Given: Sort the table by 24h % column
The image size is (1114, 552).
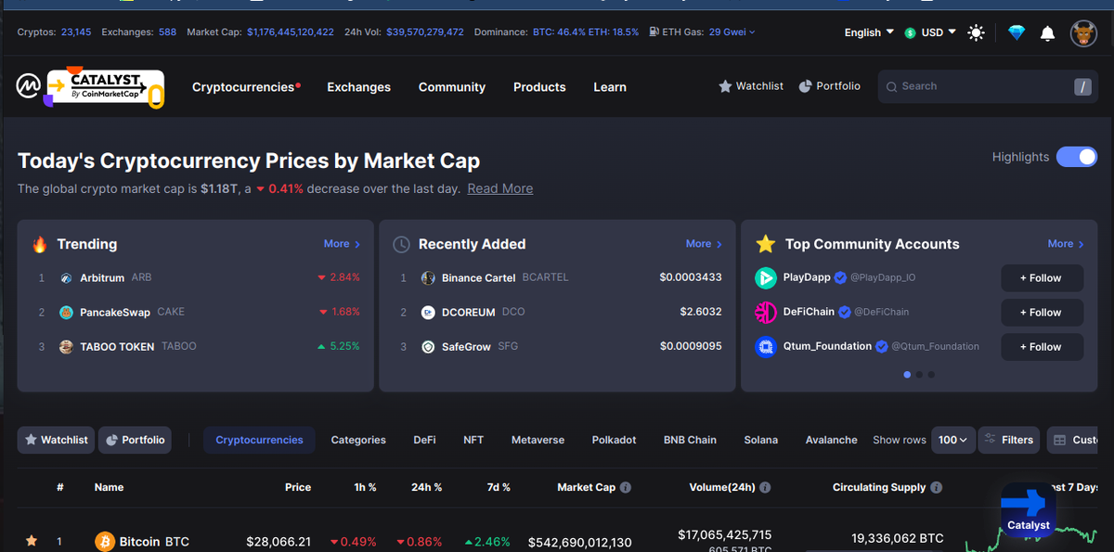Looking at the screenshot, I should point(426,487).
